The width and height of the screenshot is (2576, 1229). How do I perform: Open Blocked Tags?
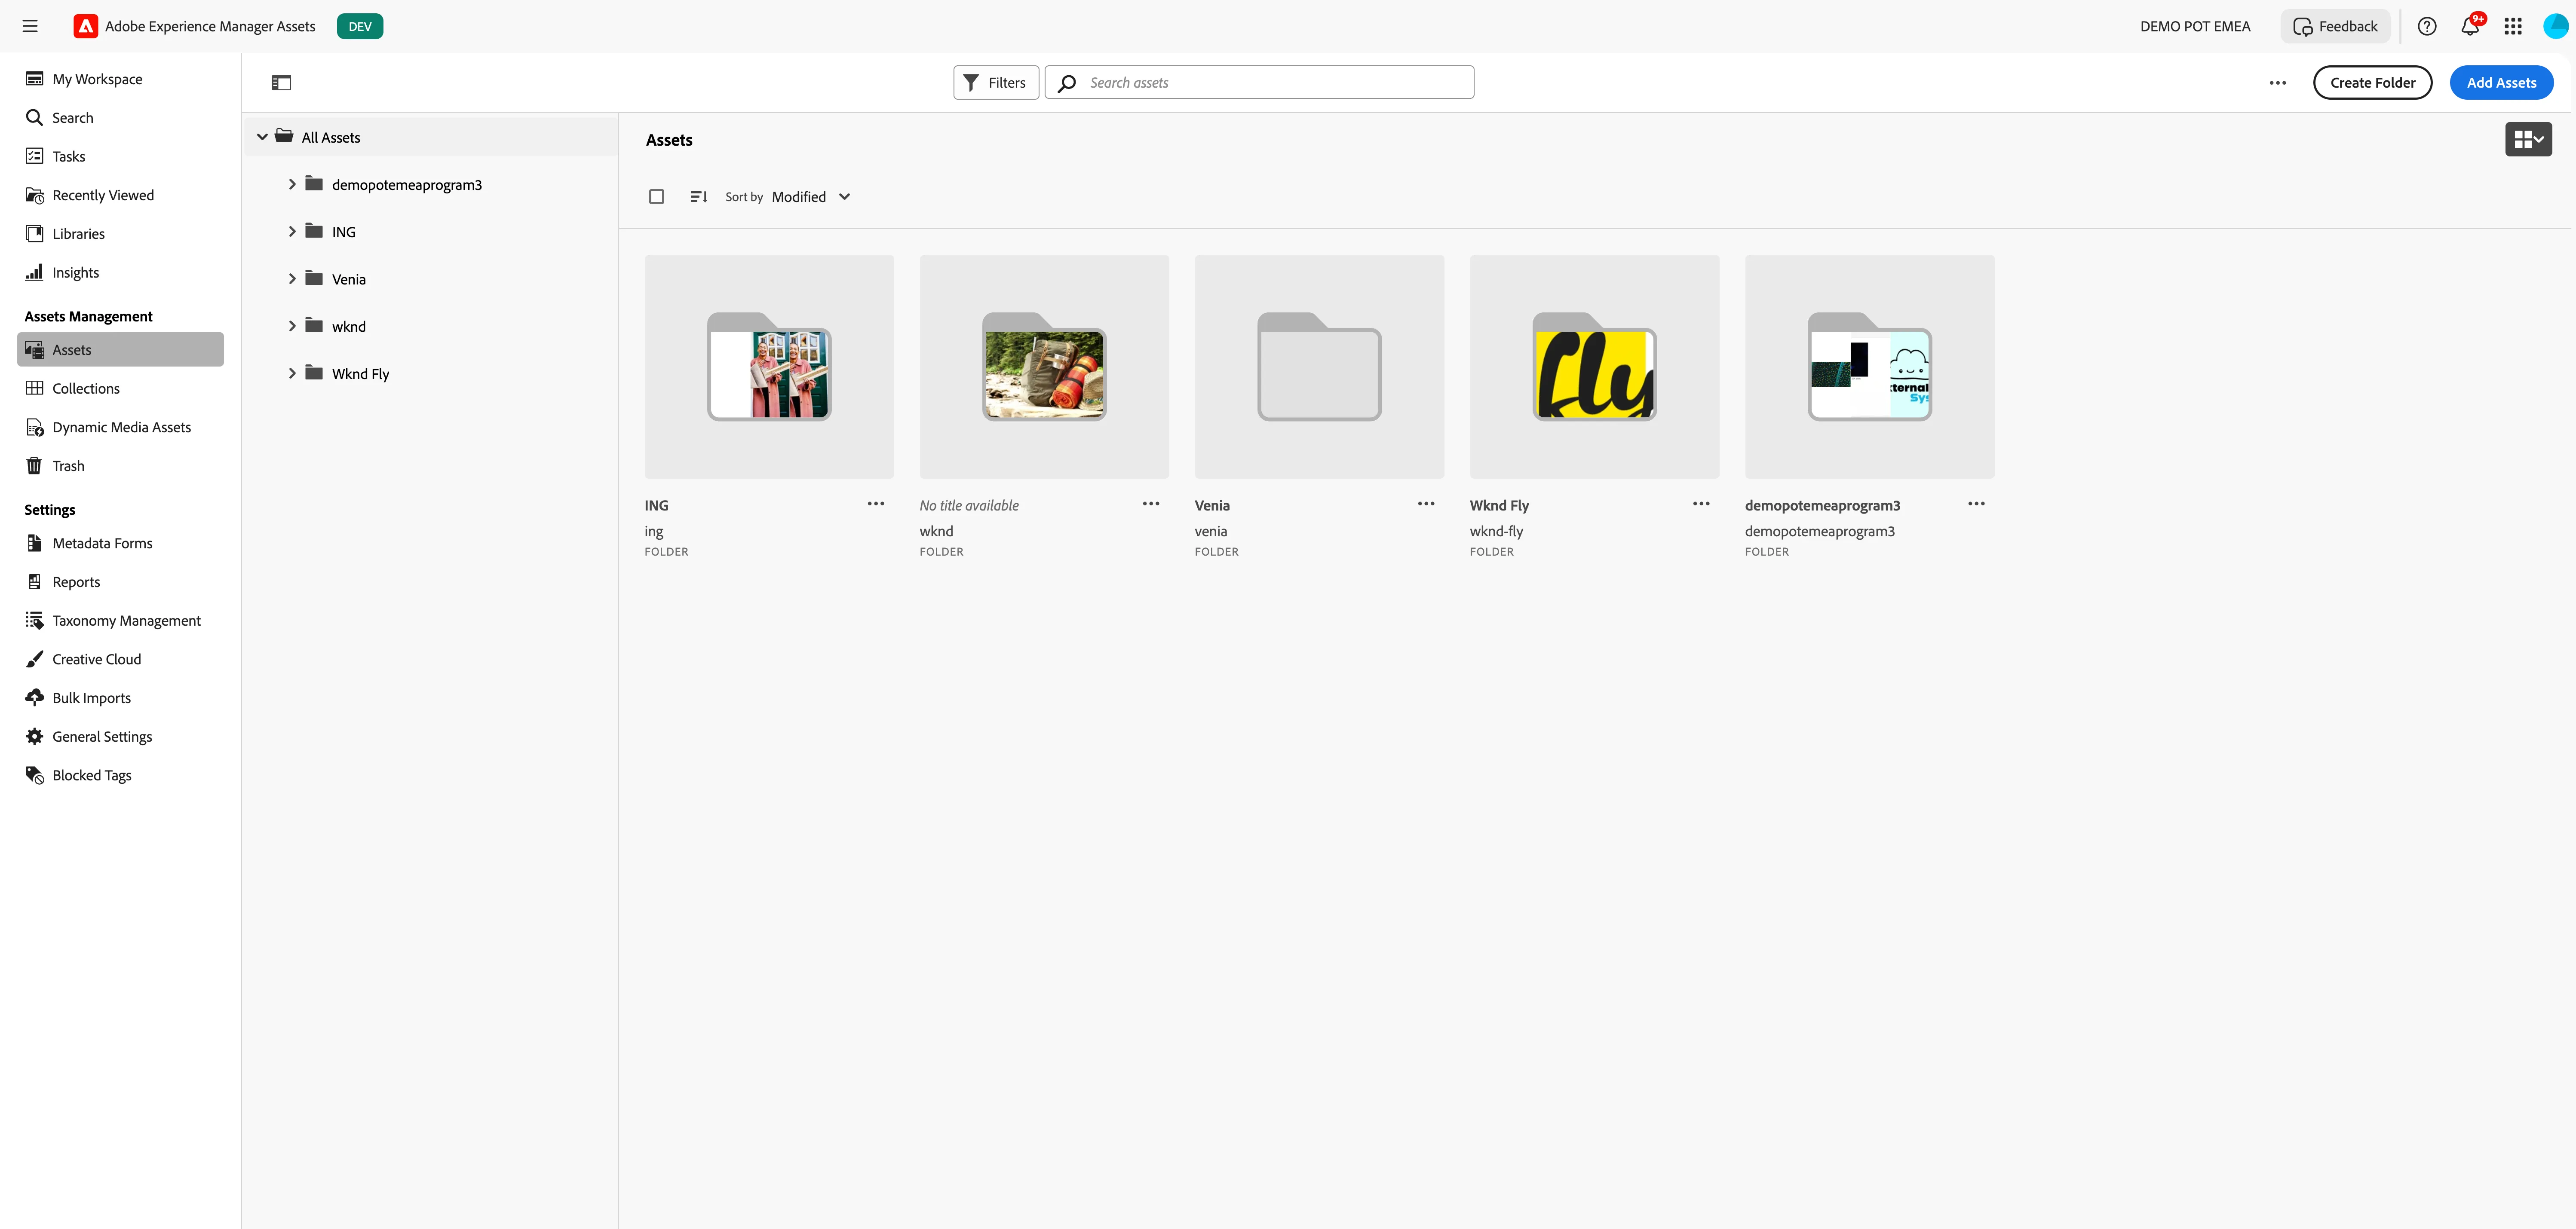tap(120, 775)
